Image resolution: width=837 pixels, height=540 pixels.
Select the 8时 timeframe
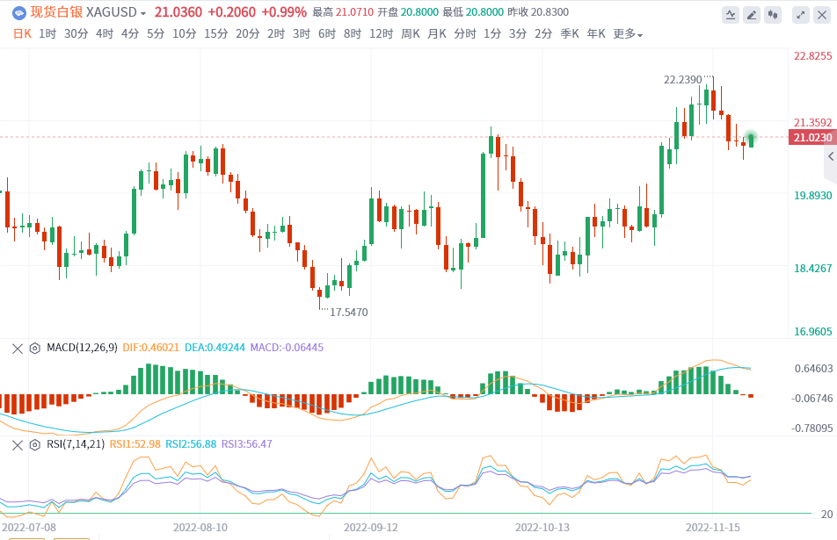pyautogui.click(x=353, y=34)
